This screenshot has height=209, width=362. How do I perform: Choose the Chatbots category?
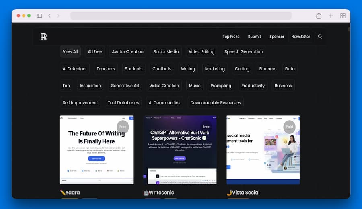pos(162,69)
